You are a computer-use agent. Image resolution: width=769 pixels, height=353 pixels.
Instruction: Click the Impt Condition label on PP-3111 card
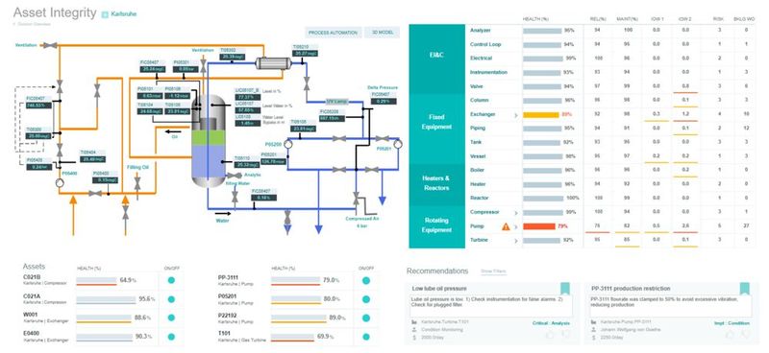coord(732,323)
